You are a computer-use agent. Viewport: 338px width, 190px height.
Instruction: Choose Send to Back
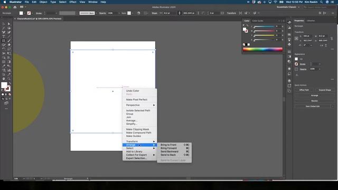(x=174, y=155)
